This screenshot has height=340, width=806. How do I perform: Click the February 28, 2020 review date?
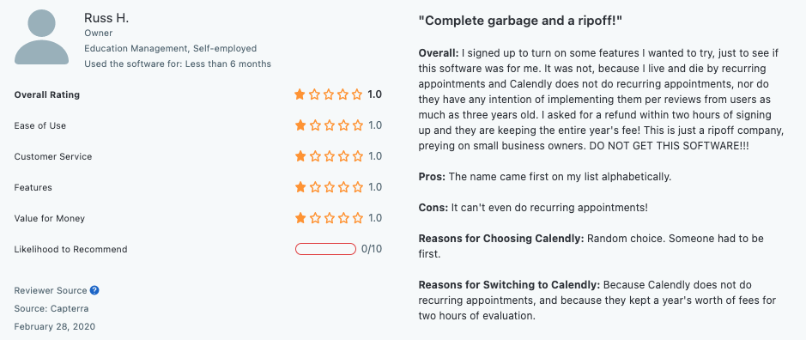[54, 326]
